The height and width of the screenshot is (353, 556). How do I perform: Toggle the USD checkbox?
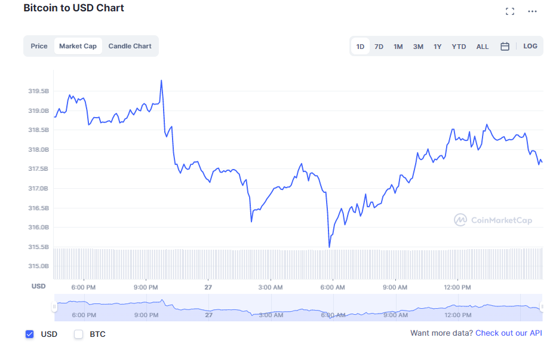click(29, 334)
